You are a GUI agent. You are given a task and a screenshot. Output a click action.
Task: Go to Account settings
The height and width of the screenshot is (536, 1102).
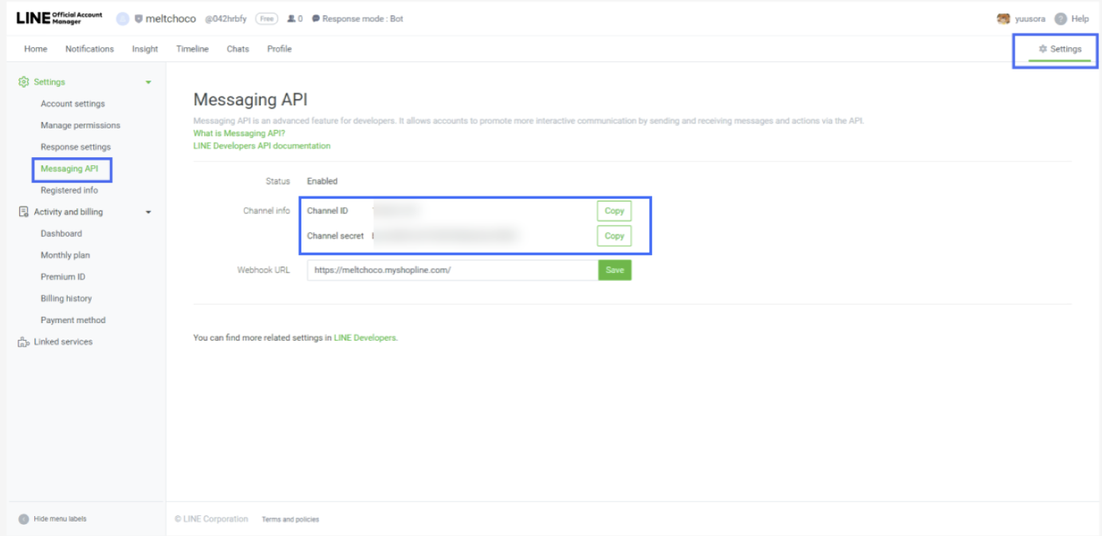click(73, 104)
